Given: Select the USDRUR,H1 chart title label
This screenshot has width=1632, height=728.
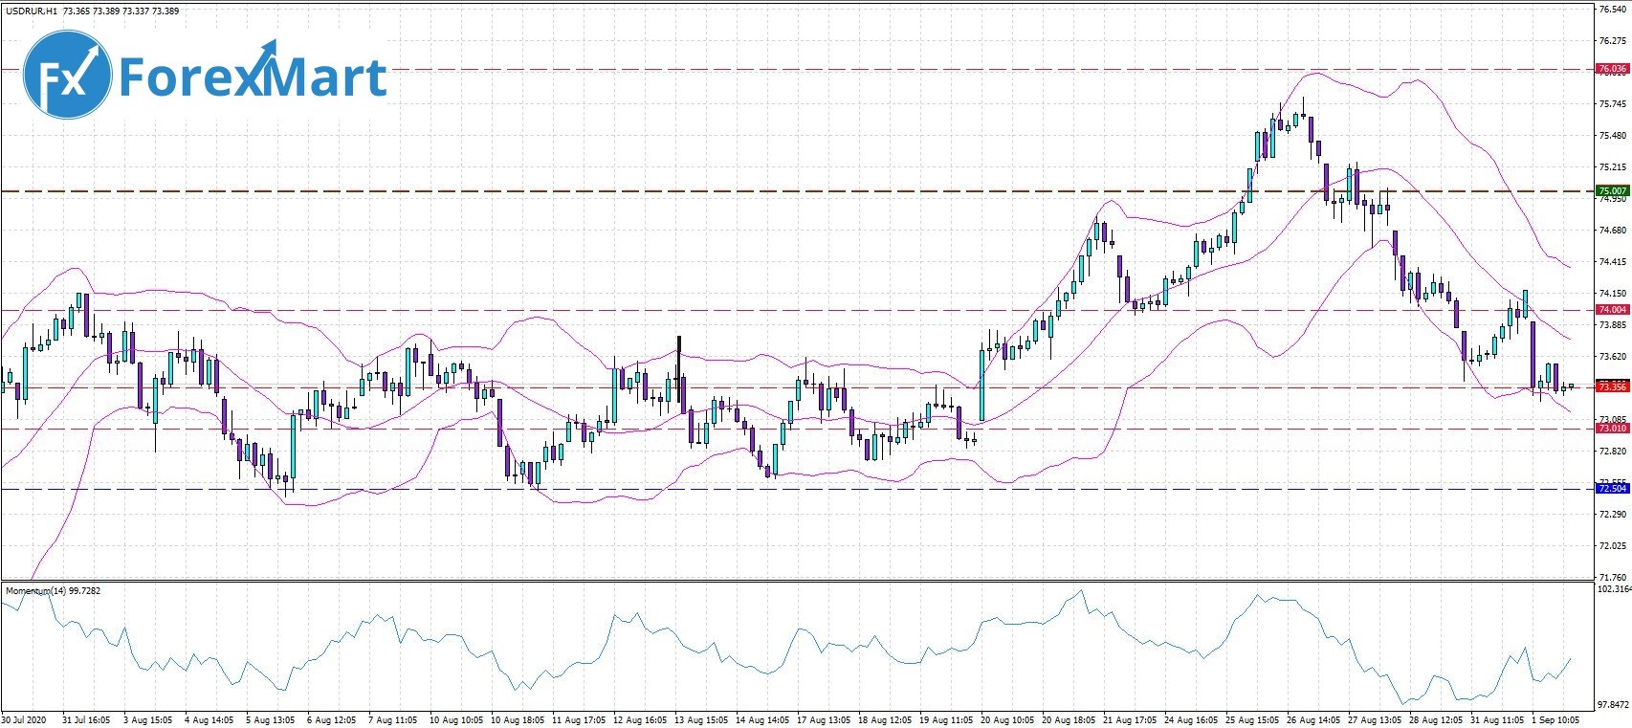Looking at the screenshot, I should coord(31,11).
